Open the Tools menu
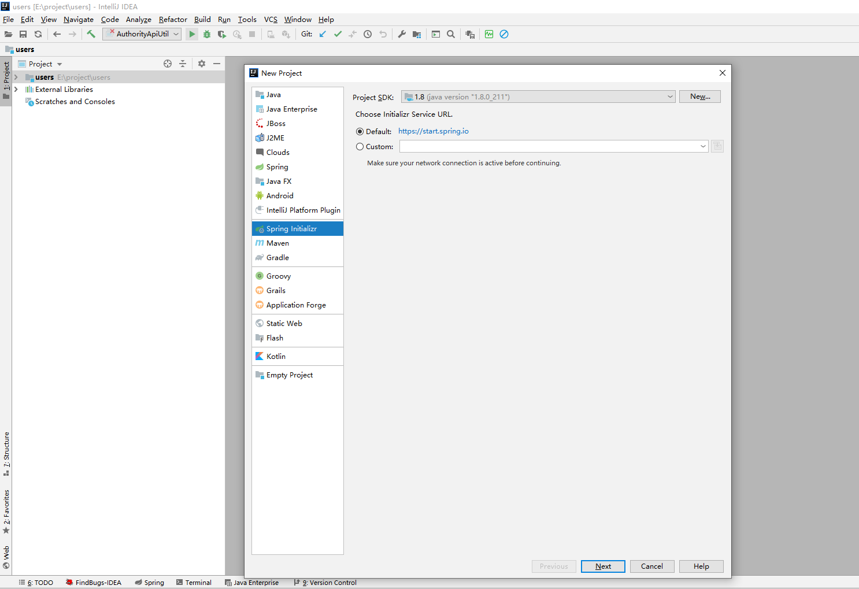Viewport: 859px width, 589px height. 247,19
